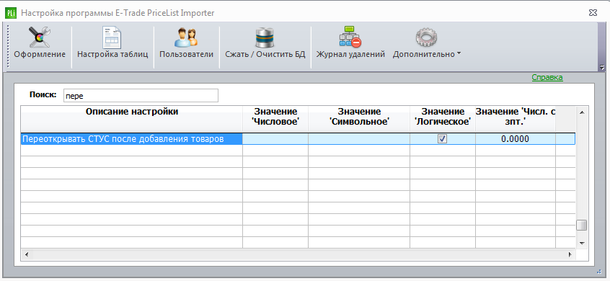This screenshot has height=281, width=610.
Task: Open the Журнал удалений deletion log icon
Action: 350,37
